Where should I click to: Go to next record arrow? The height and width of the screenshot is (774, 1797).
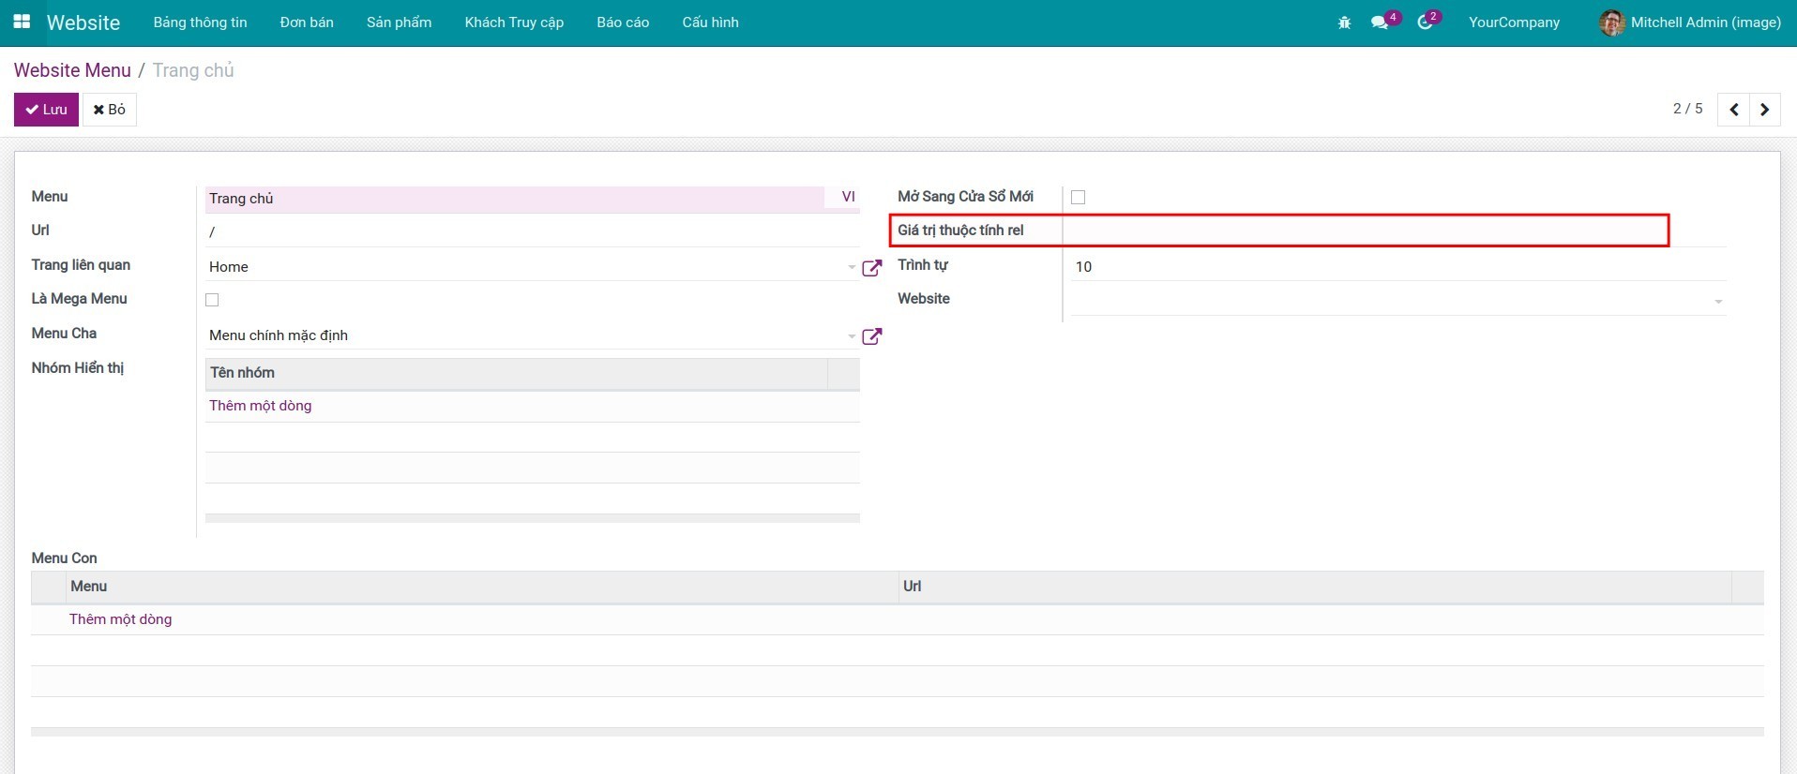(x=1764, y=110)
